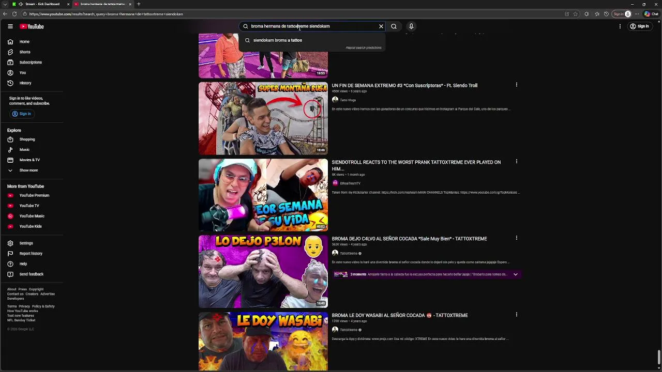Open the Copyright footer link

click(36, 289)
